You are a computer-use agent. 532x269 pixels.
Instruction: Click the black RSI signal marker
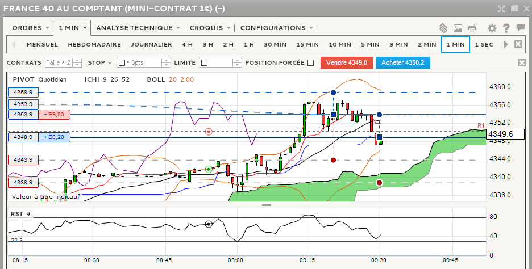coord(209,224)
